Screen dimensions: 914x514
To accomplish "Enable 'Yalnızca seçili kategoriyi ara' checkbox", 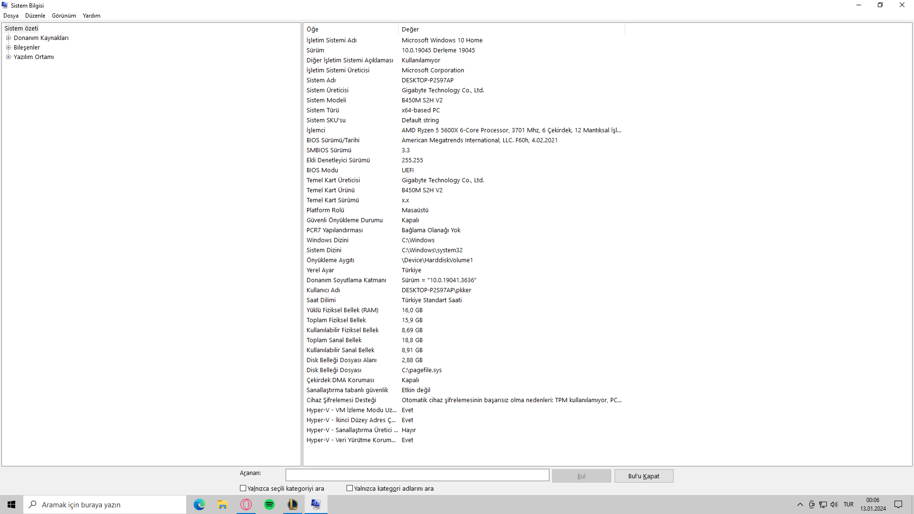I will 243,488.
